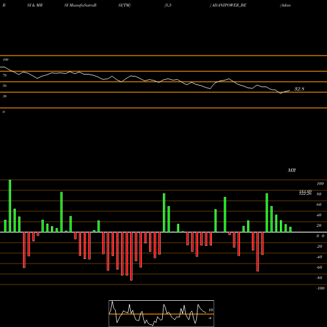
Task: Click the MR axis label 20
Action: 319,226
